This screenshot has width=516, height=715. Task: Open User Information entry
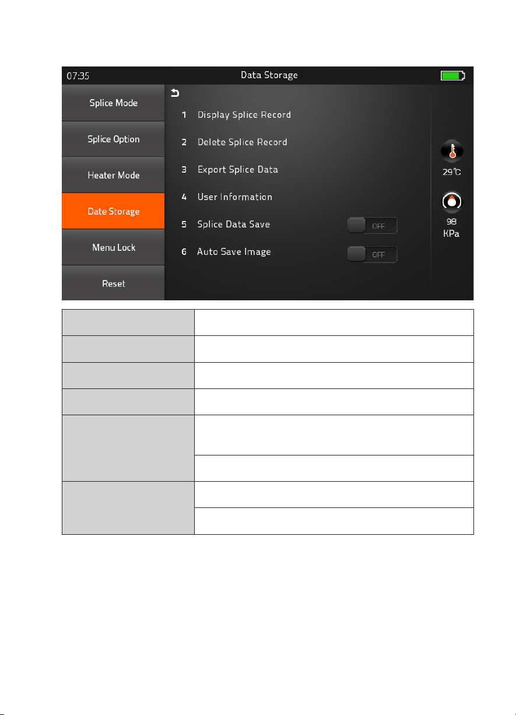pyautogui.click(x=234, y=197)
